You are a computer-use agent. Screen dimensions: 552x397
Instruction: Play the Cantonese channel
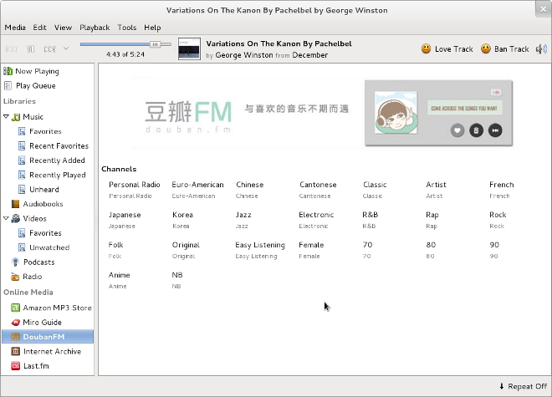pos(318,190)
